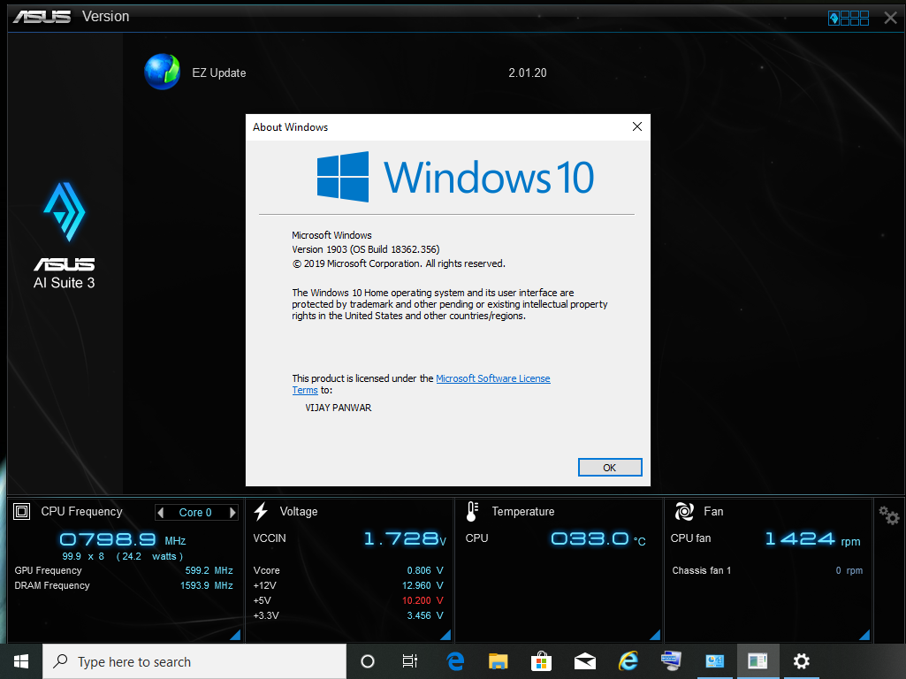This screenshot has height=679, width=906.
Task: Click OK in About Windows dialog
Action: tap(610, 468)
